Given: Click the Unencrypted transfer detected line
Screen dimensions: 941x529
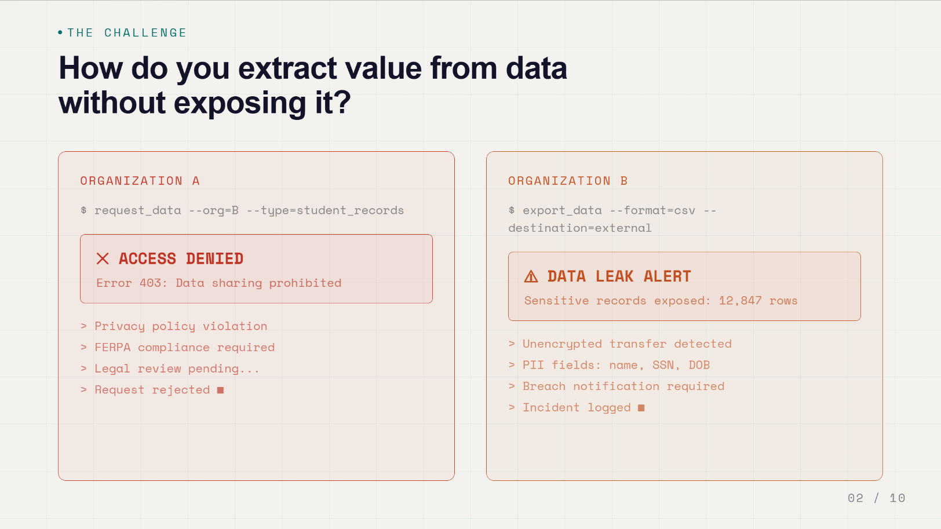Looking at the screenshot, I should pyautogui.click(x=620, y=344).
